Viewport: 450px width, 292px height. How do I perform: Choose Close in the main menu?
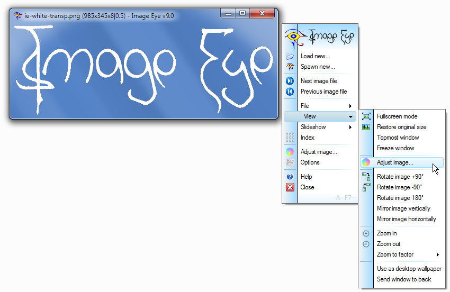pyautogui.click(x=307, y=187)
